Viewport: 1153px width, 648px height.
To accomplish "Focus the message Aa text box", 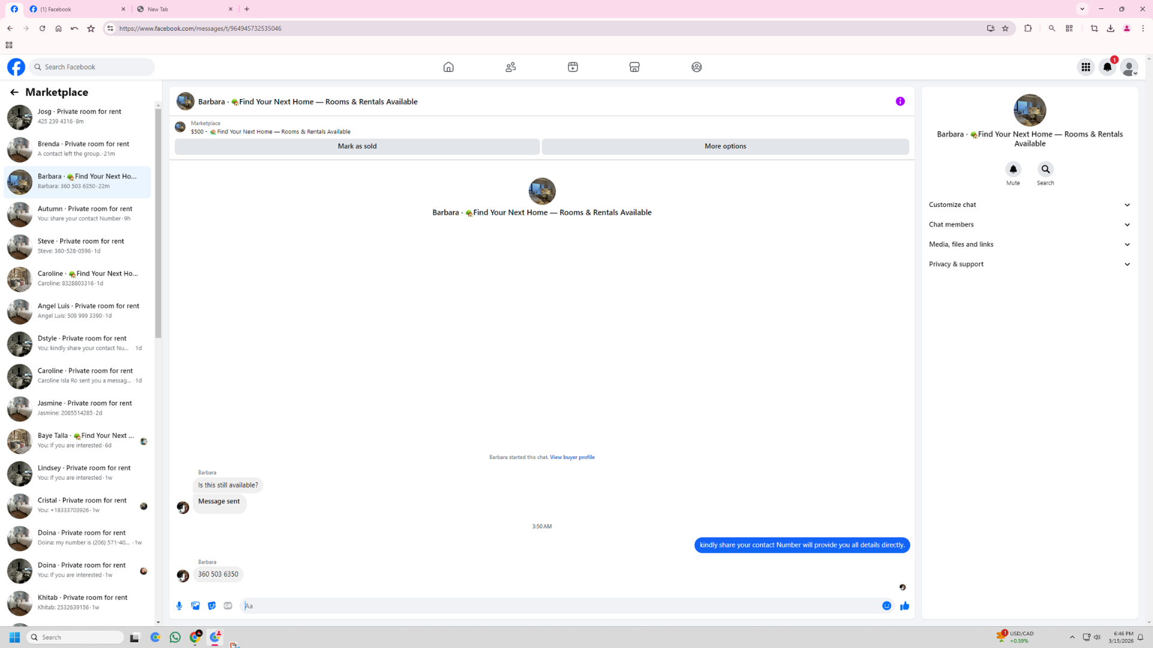I will (558, 606).
